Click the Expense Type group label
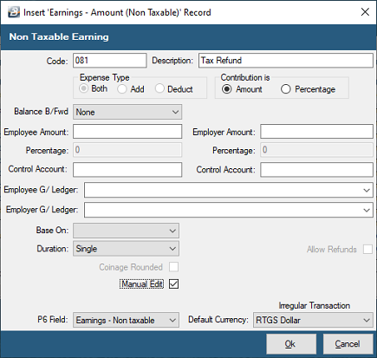The image size is (377, 358). pyautogui.click(x=105, y=77)
